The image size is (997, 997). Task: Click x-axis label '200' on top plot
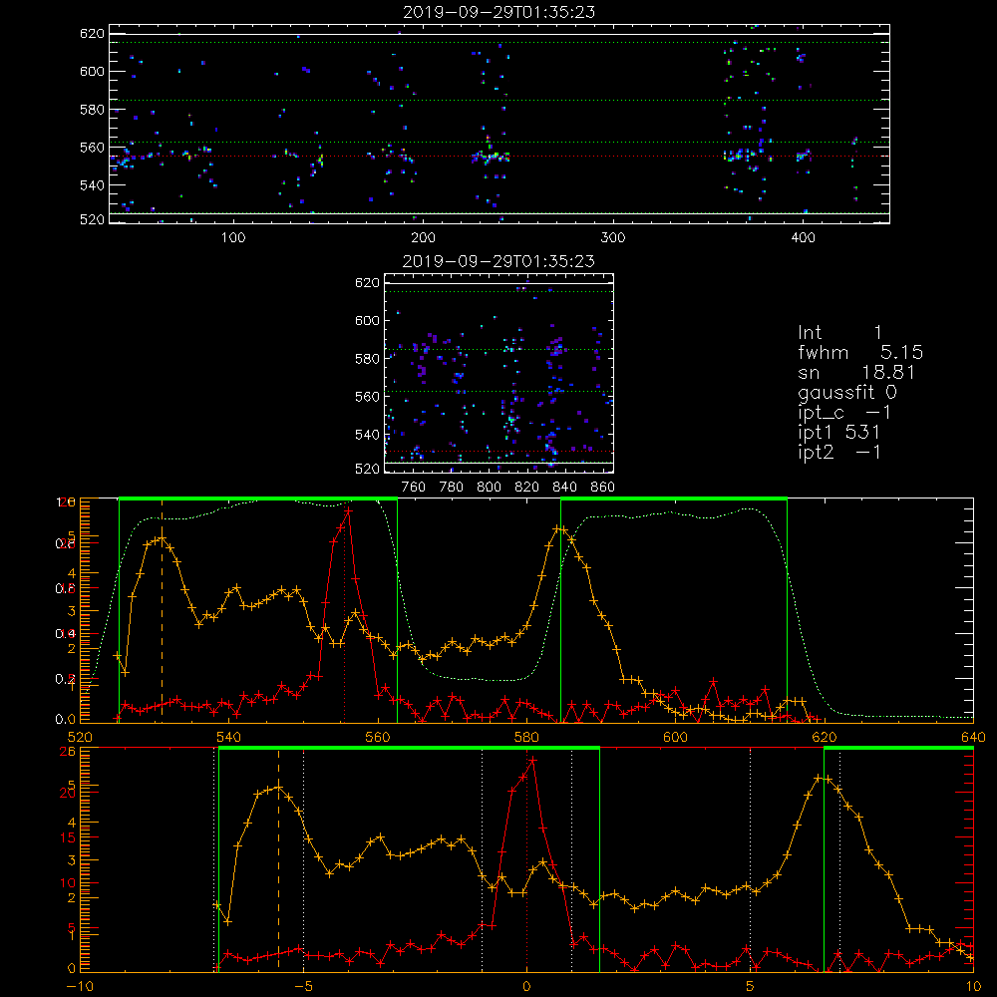(423, 238)
